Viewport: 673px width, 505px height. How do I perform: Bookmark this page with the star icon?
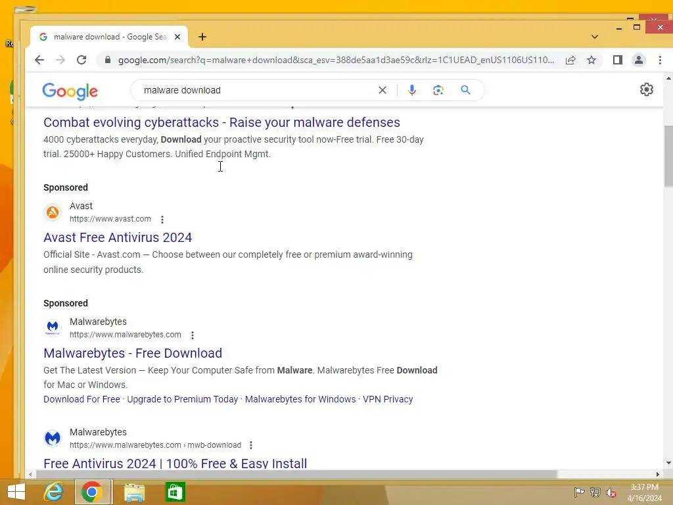coord(592,60)
